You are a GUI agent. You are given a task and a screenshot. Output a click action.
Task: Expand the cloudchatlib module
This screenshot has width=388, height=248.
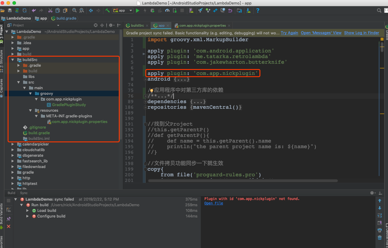coord(12,150)
